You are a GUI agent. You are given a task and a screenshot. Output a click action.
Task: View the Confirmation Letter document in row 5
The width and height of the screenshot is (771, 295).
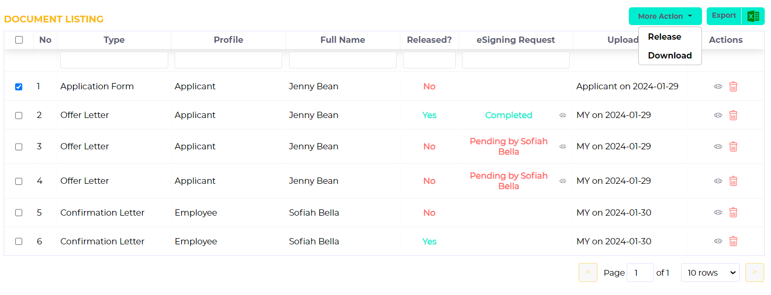[x=718, y=213]
